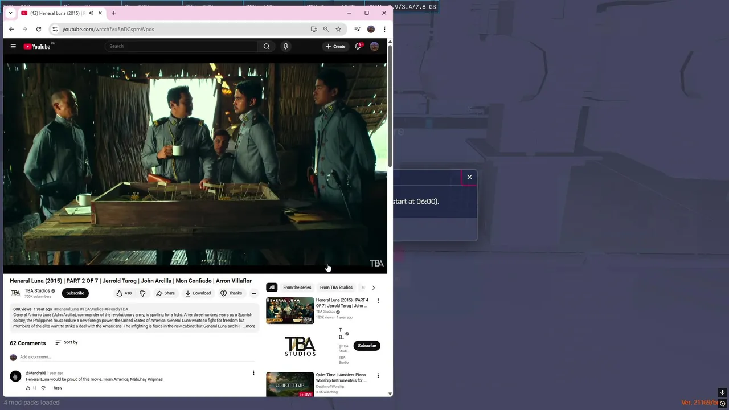The image size is (729, 410).
Task: Open more actions ellipsis beside Thanks
Action: click(254, 293)
